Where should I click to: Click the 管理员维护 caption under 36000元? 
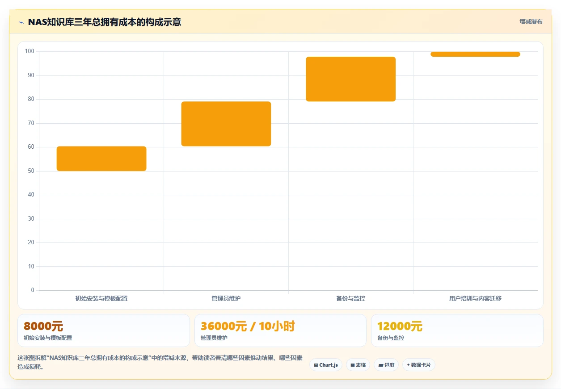click(214, 338)
